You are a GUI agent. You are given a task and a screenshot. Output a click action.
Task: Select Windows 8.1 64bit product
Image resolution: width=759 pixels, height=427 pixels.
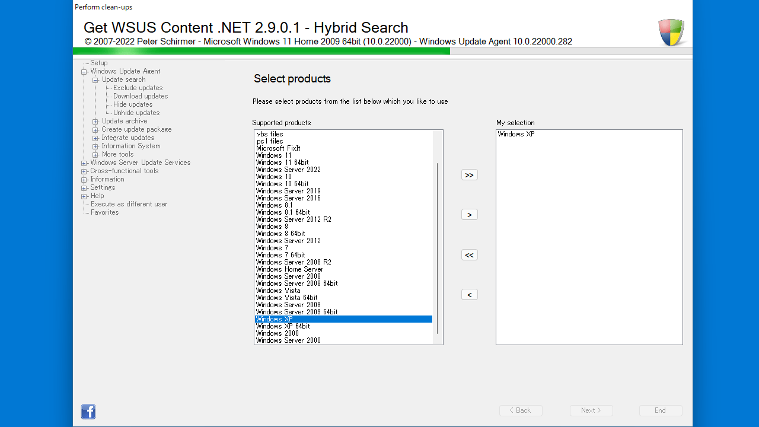coord(343,212)
